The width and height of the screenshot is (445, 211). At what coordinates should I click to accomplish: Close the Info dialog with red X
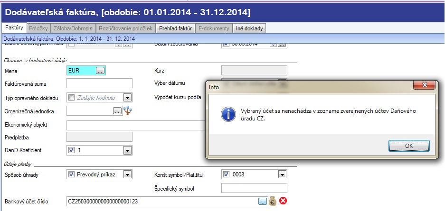pos(424,85)
